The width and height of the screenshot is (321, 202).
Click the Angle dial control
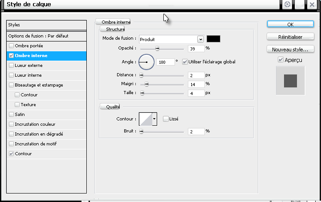click(146, 62)
